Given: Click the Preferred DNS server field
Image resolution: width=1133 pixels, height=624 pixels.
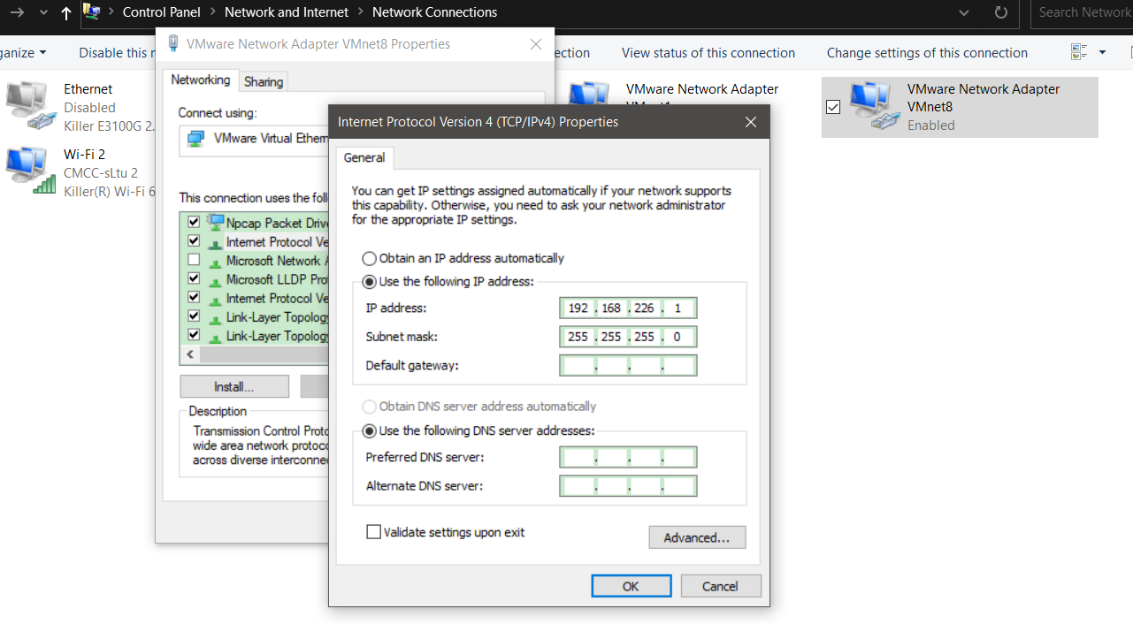Looking at the screenshot, I should tap(628, 457).
